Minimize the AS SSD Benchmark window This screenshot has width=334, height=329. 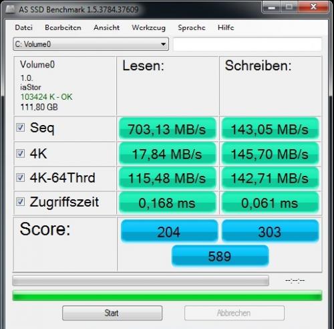[x=272, y=7]
